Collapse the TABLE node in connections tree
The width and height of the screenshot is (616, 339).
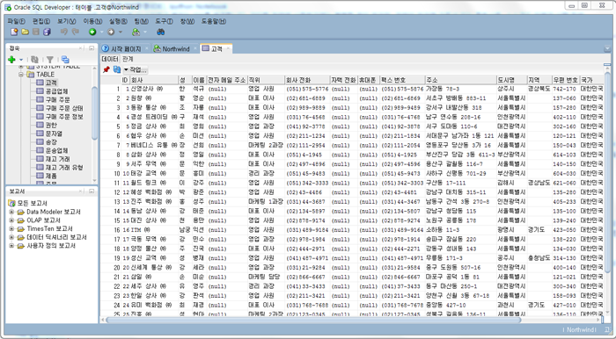point(21,75)
